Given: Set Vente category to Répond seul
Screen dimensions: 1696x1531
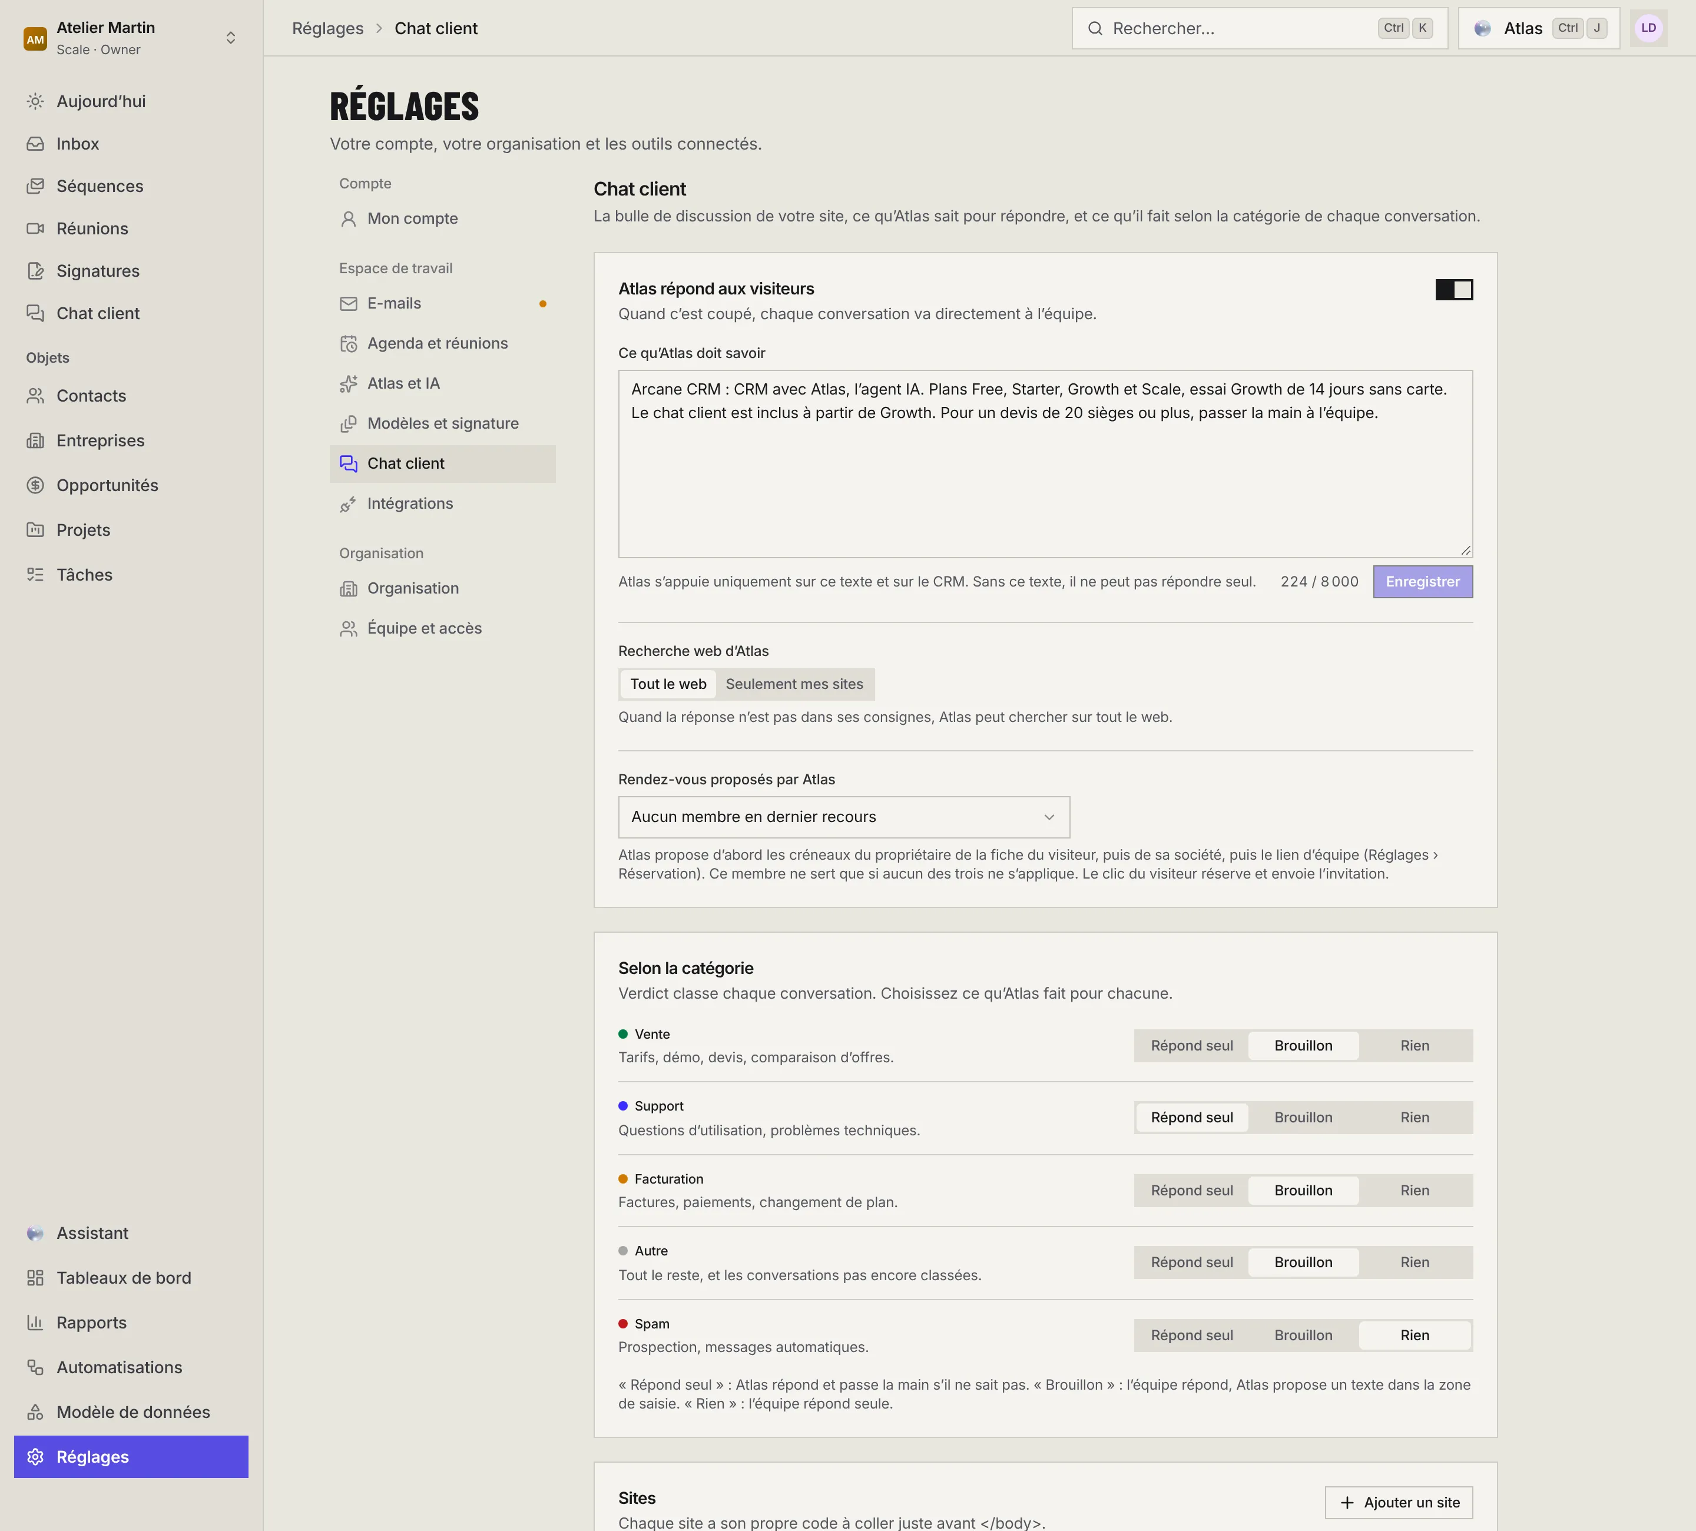Looking at the screenshot, I should click(x=1191, y=1046).
